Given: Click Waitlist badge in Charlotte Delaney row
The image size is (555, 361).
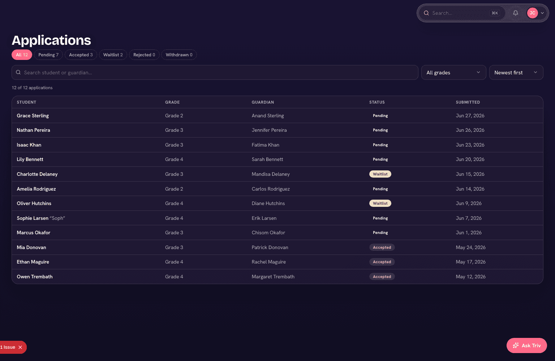Looking at the screenshot, I should (380, 174).
